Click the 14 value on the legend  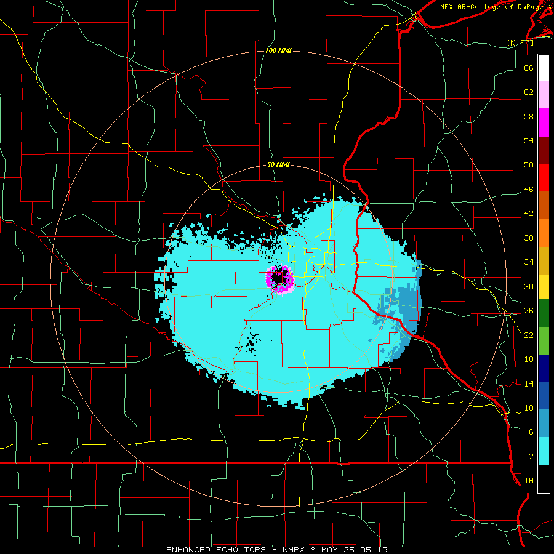click(x=529, y=384)
